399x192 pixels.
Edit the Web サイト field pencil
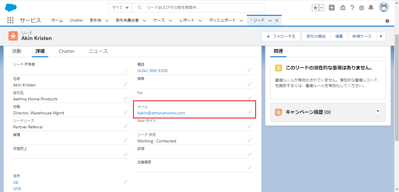click(x=250, y=126)
